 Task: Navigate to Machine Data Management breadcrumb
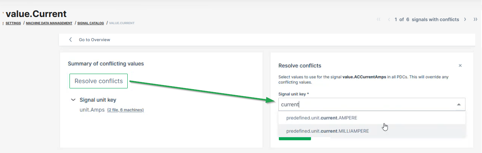tap(49, 23)
